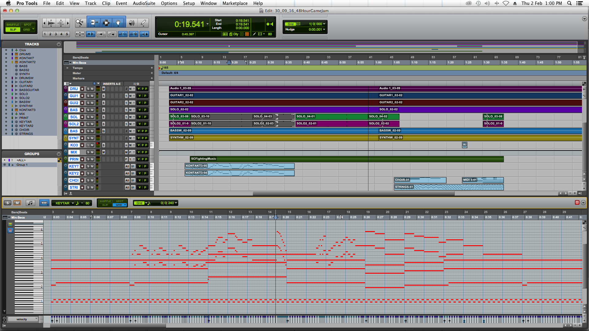Click the MIDI editor keyboard view icon
Image resolution: width=589 pixels, height=331 pixels.
click(x=44, y=203)
